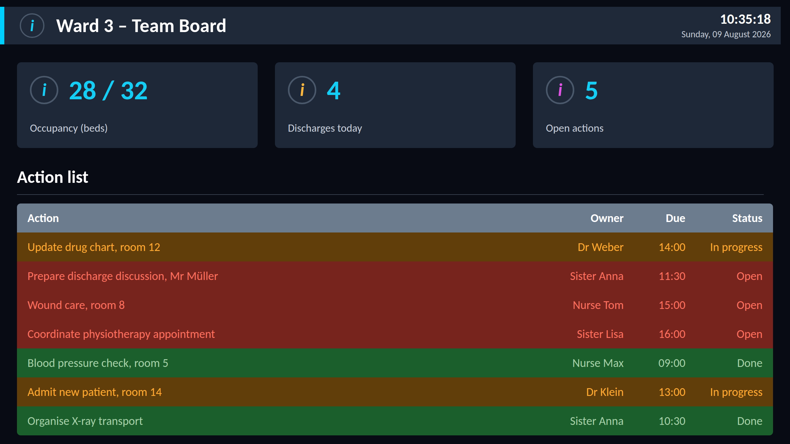Click the 'Action list' heading
790x444 pixels.
52,177
